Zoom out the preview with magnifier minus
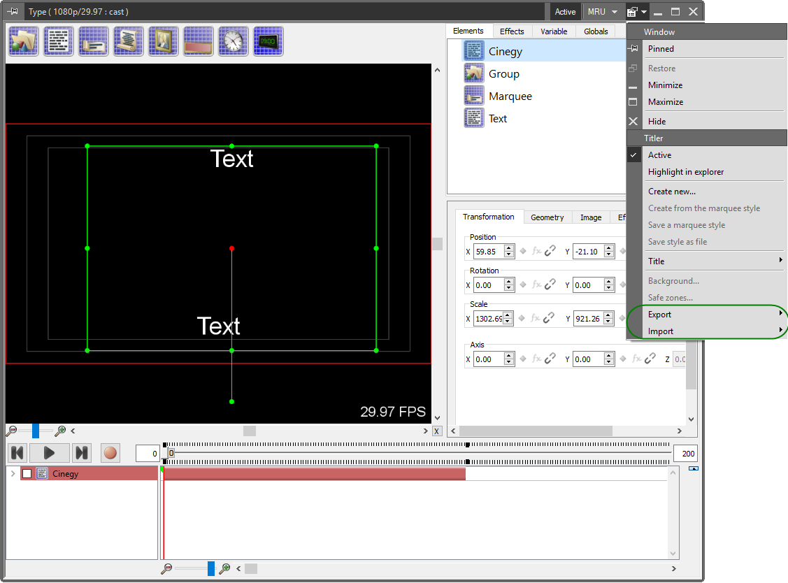The width and height of the screenshot is (788, 583). (x=12, y=431)
